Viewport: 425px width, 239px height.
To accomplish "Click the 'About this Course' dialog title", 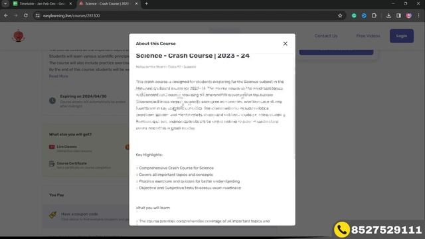I will [155, 44].
